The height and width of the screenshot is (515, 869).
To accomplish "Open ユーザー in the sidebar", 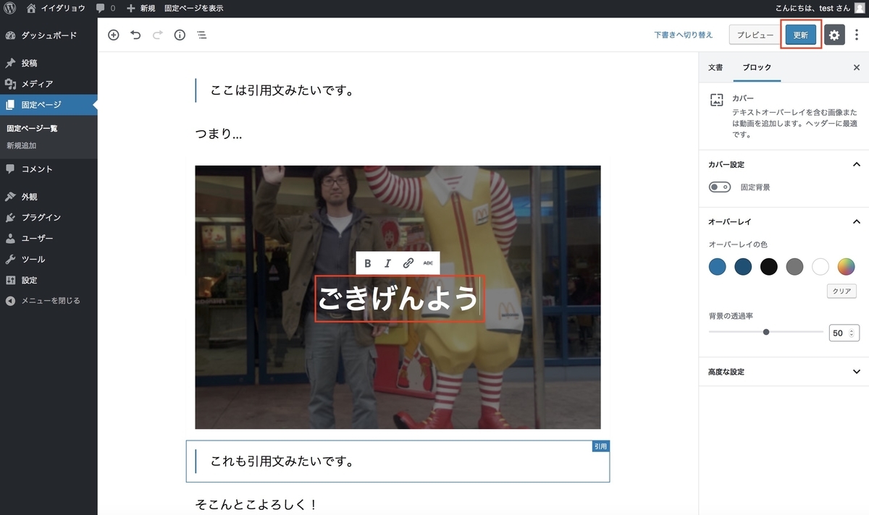I will 49,239.
